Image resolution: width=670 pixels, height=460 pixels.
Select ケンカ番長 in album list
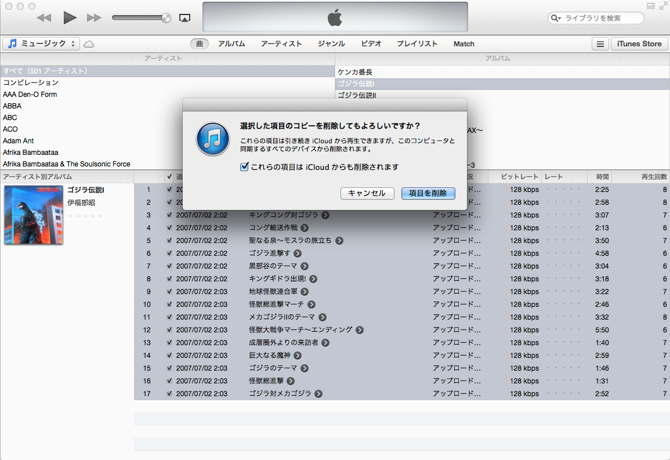502,72
